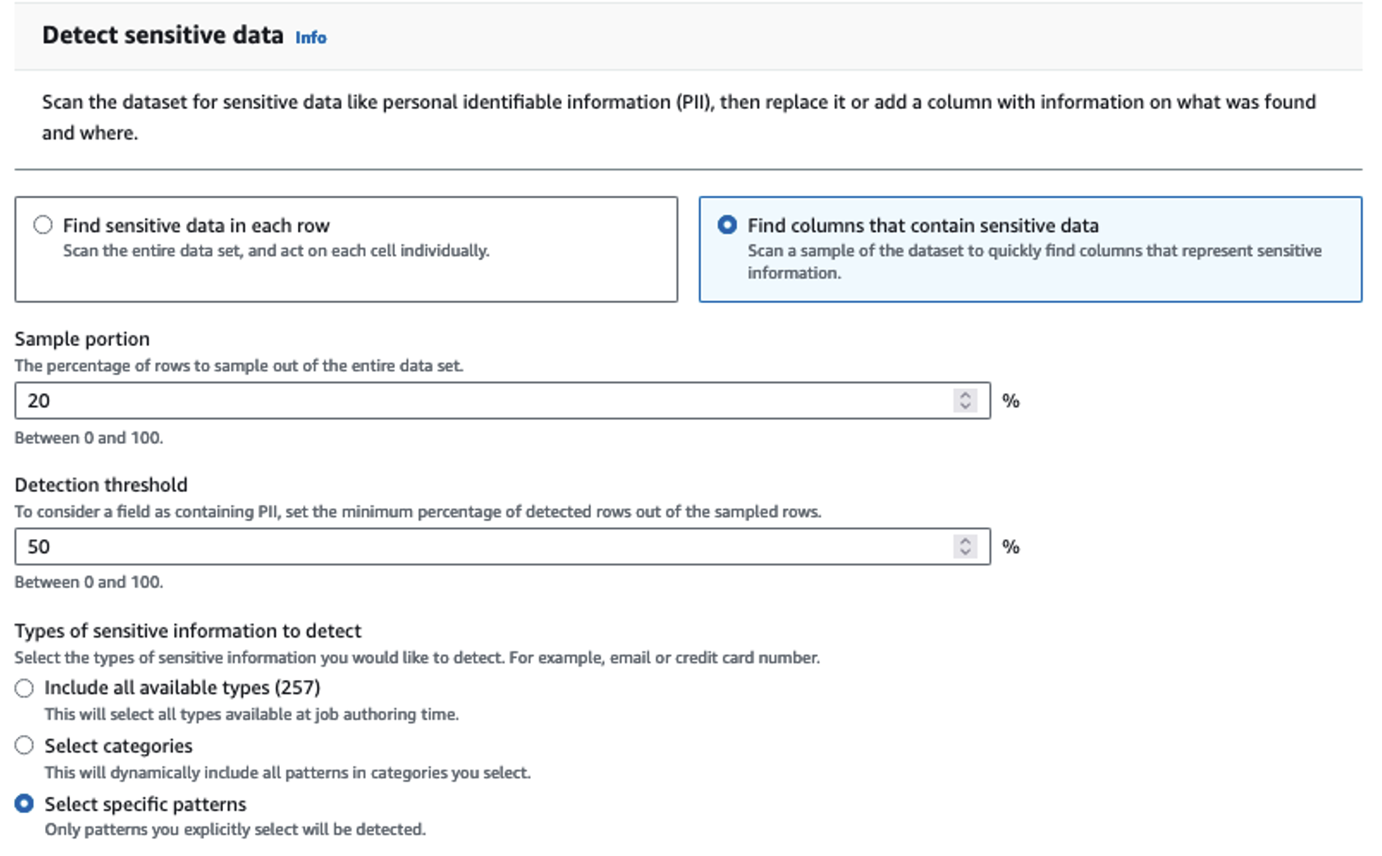Decrement the Sample portion value with stepper

[x=966, y=406]
